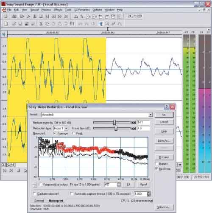The height and width of the screenshot is (213, 212).
Task: Click Play All in transport toolbar
Action: click(x=22, y=17)
